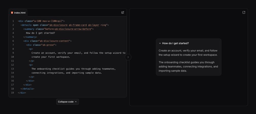The height and width of the screenshot is (114, 256).
Task: Collapse the "How do I get started?" disclosure
Action: click(189, 43)
